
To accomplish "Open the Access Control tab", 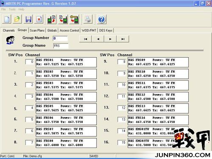I will click(x=69, y=31).
